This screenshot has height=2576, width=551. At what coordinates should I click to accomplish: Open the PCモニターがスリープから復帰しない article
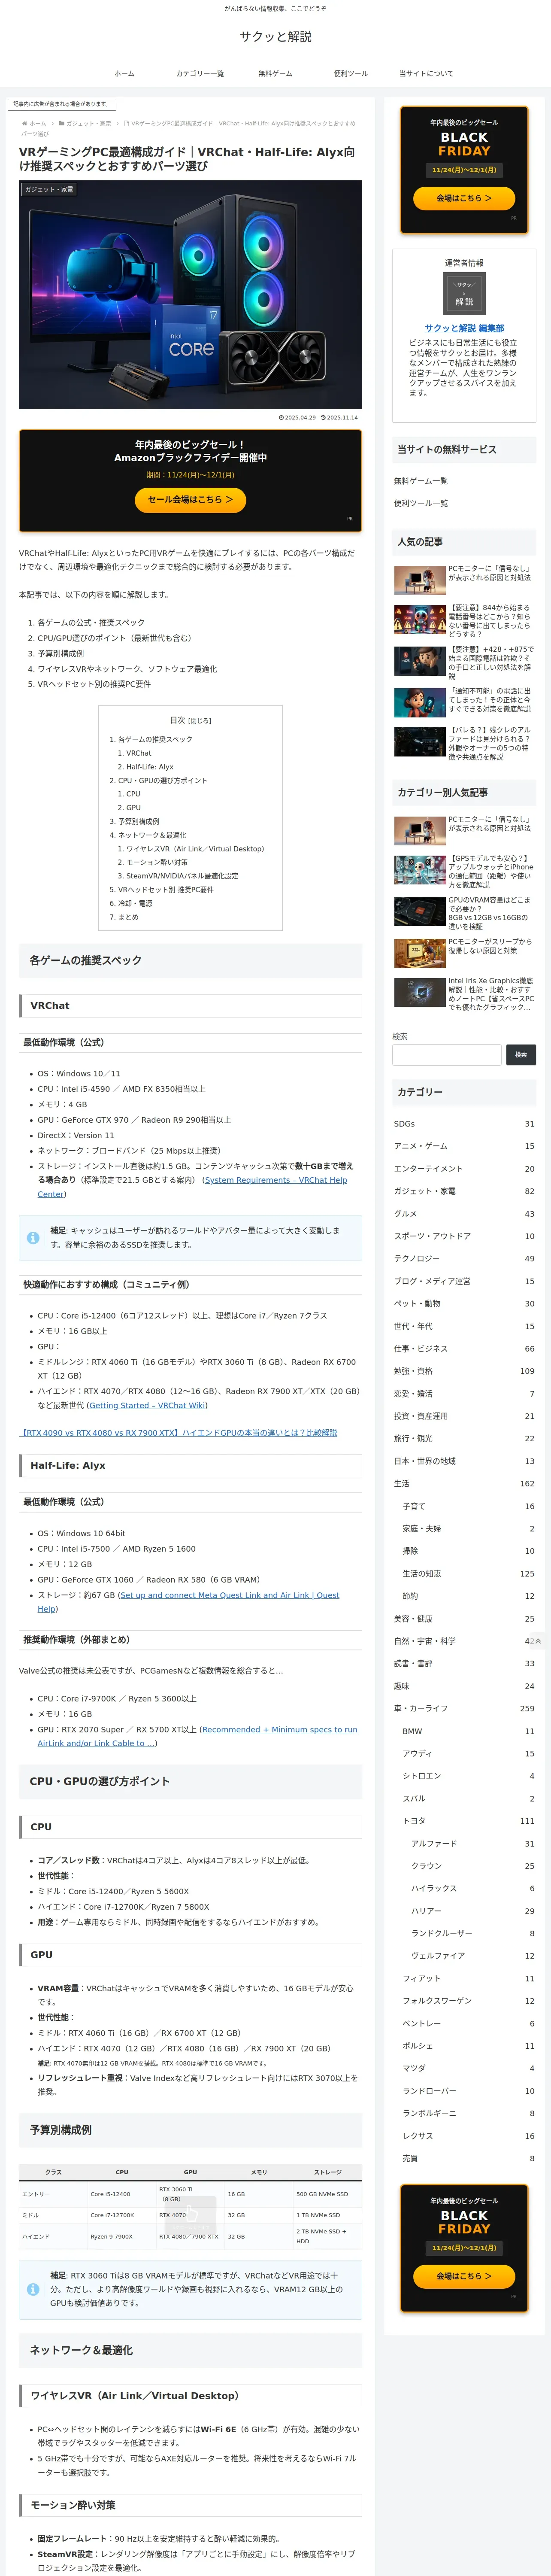click(464, 954)
